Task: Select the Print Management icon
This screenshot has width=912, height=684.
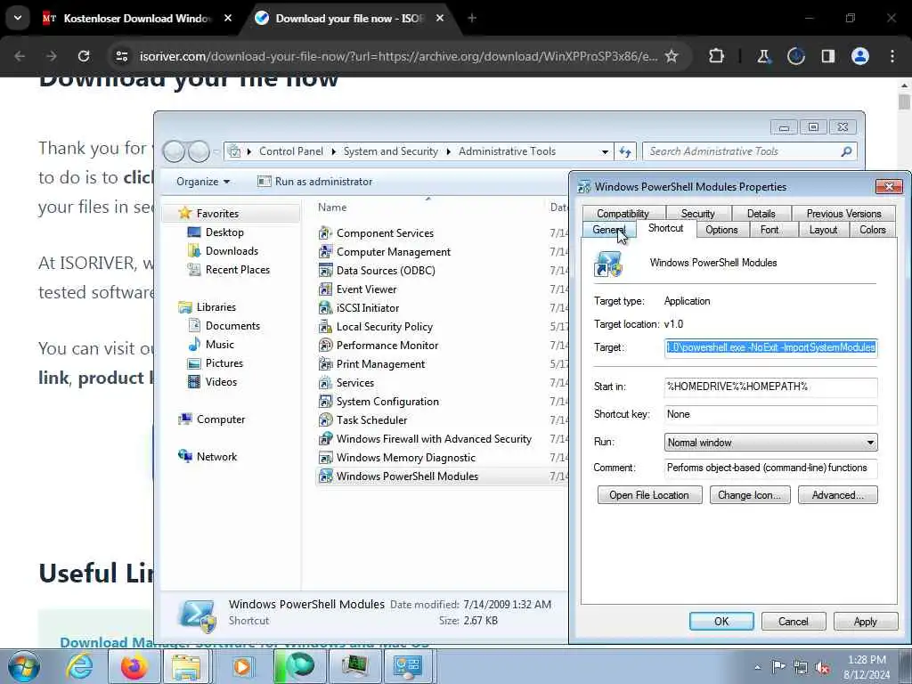Action: (x=326, y=364)
